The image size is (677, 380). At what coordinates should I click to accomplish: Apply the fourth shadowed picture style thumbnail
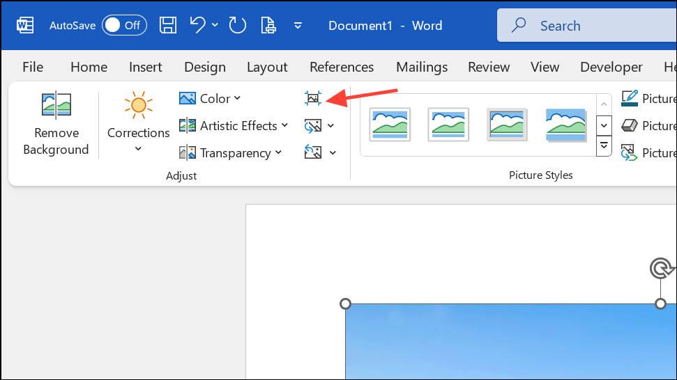[565, 125]
